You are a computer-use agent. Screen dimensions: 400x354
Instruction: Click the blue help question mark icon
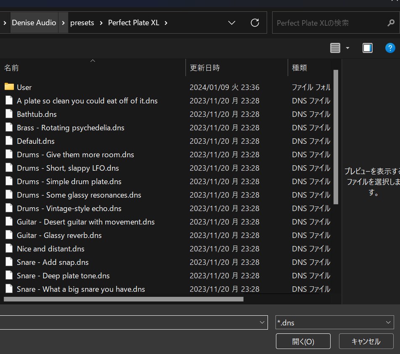(390, 48)
